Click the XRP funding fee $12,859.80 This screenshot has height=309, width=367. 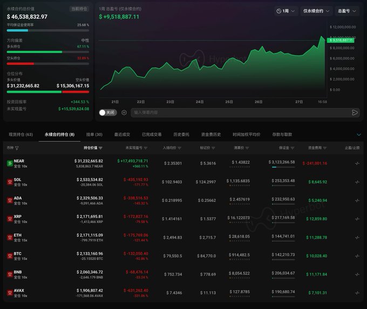[x=316, y=219]
